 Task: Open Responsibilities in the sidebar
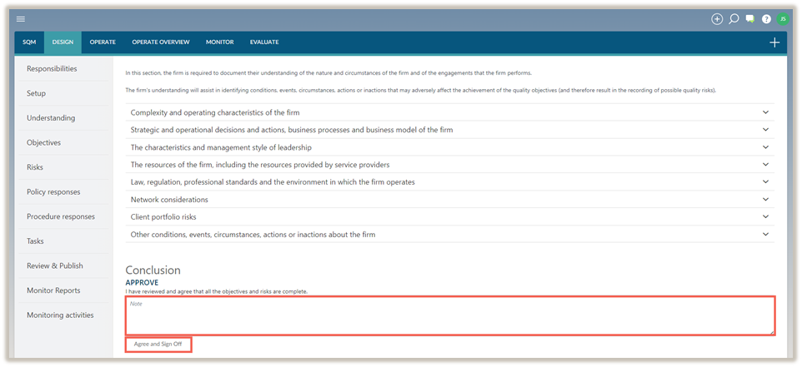(52, 69)
